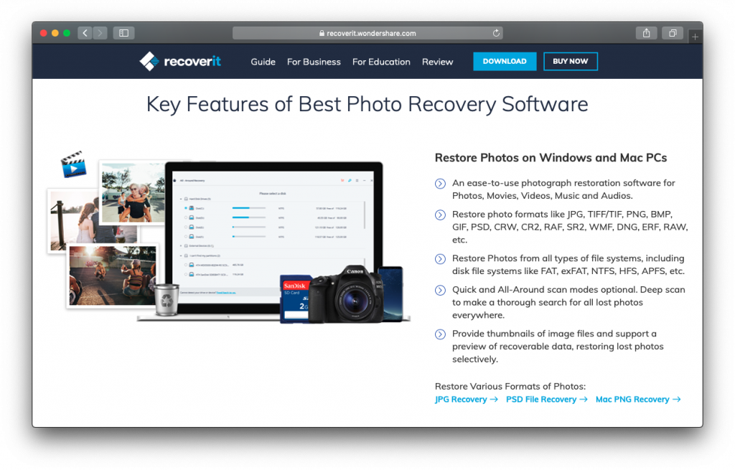
Task: Click the "Restore Various Formats of Photos:" label
Action: coord(510,387)
